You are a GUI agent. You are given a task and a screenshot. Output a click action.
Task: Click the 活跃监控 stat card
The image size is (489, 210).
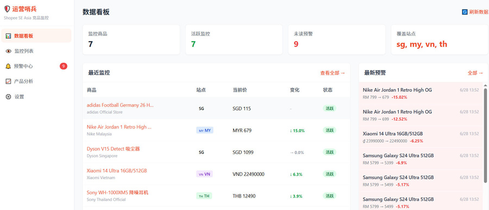pos(234,40)
